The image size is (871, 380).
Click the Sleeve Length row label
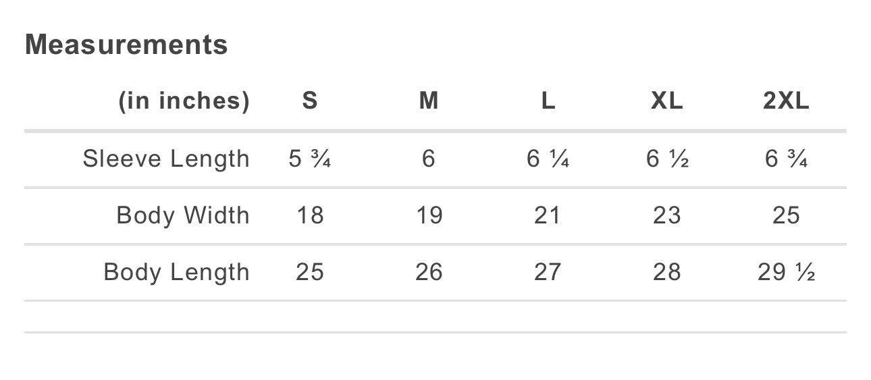click(x=166, y=159)
